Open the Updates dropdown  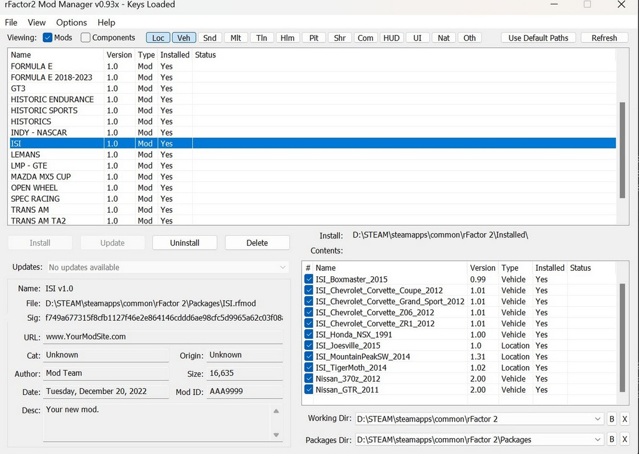pyautogui.click(x=168, y=267)
